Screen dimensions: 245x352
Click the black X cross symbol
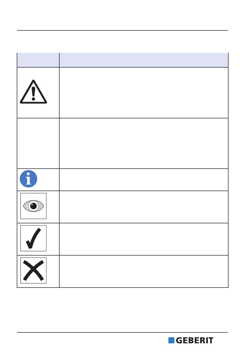(x=34, y=271)
